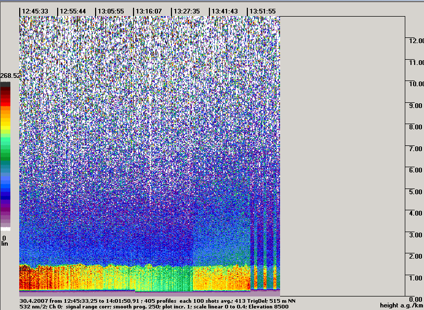Click the 2.00 height axis label
The width and height of the screenshot is (424, 310).
click(x=416, y=256)
